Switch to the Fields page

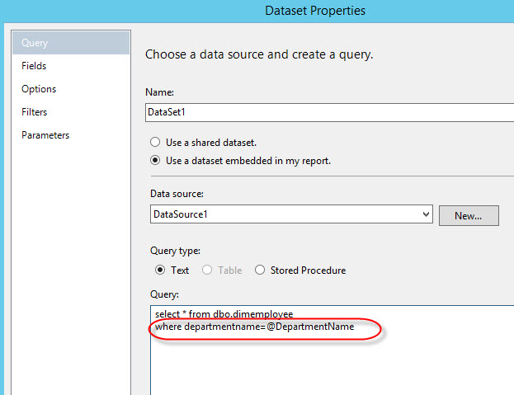pos(34,66)
